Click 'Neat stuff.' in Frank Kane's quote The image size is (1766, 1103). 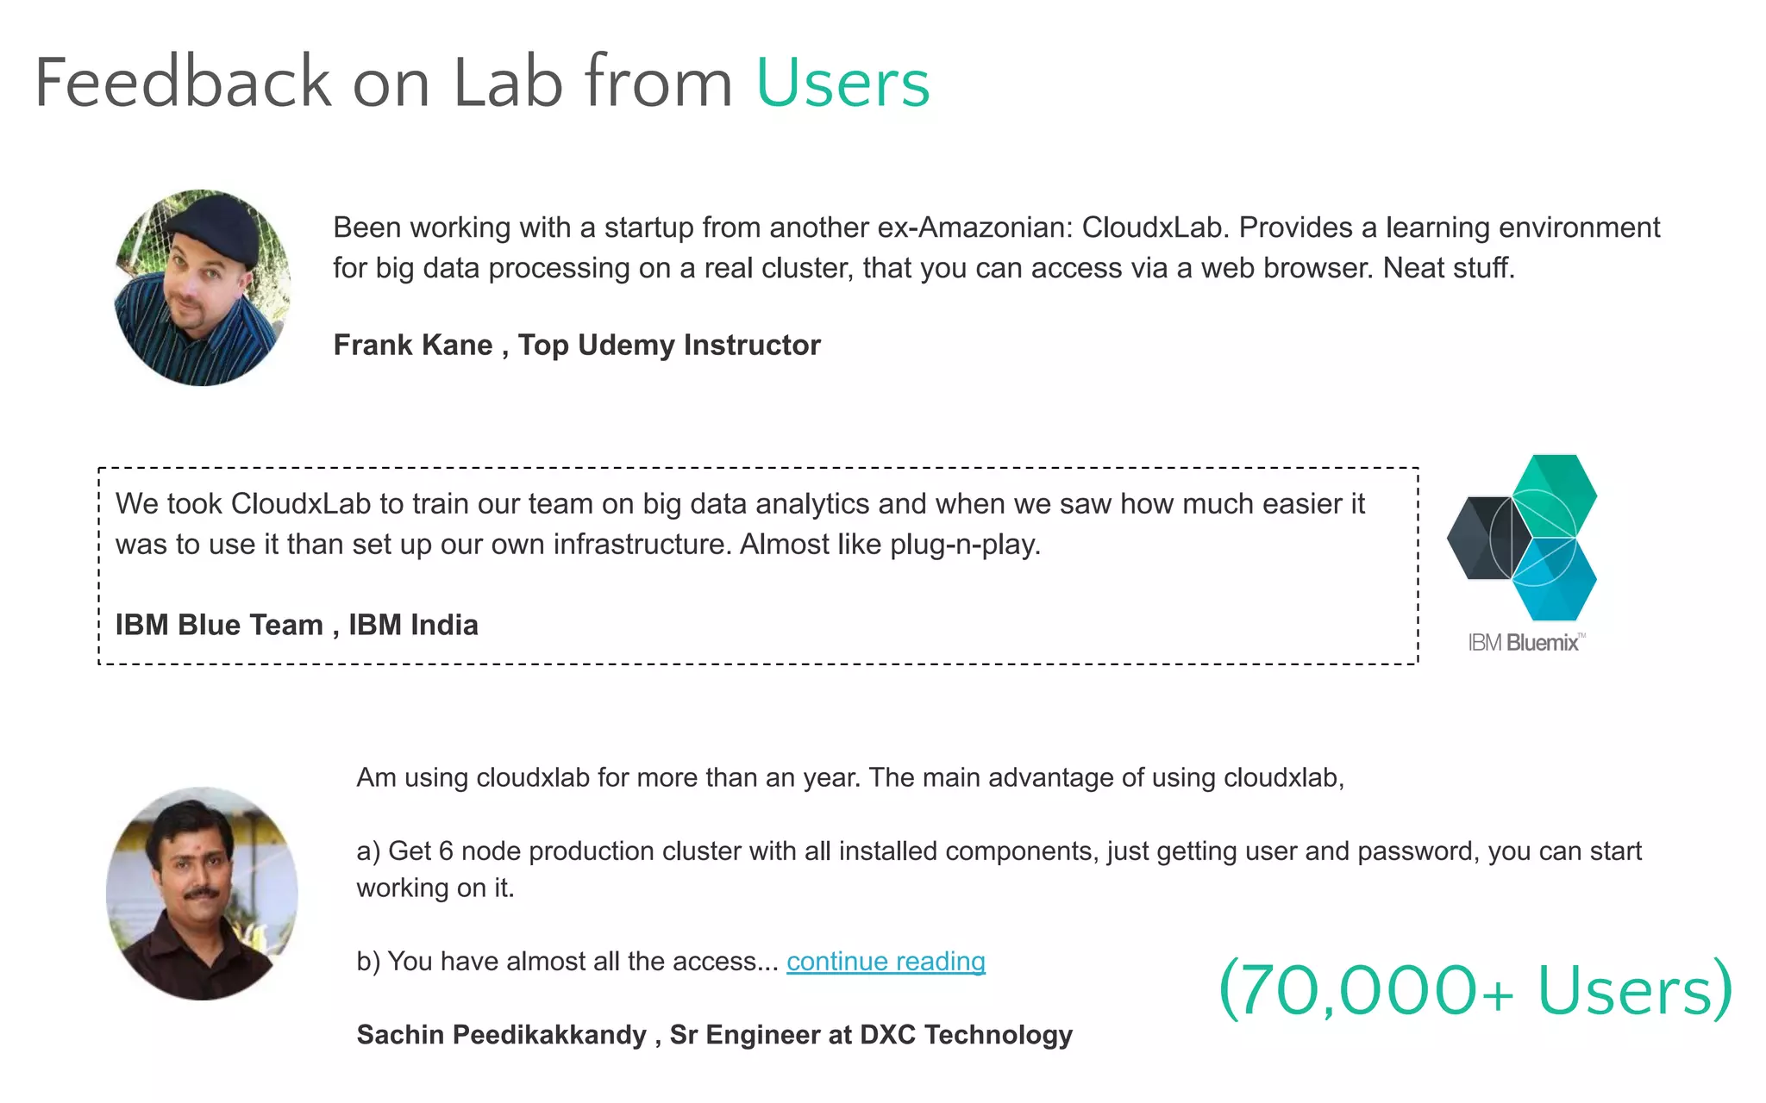pos(1449,268)
